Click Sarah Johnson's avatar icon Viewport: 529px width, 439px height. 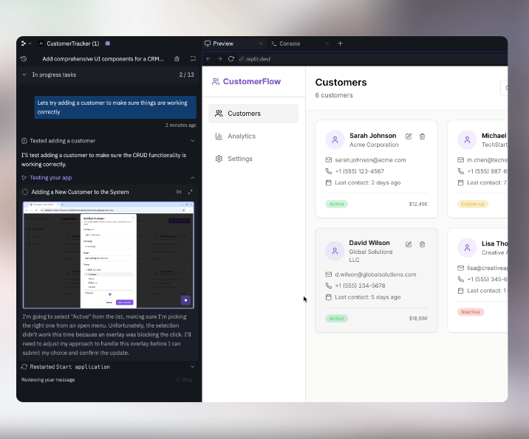(335, 140)
